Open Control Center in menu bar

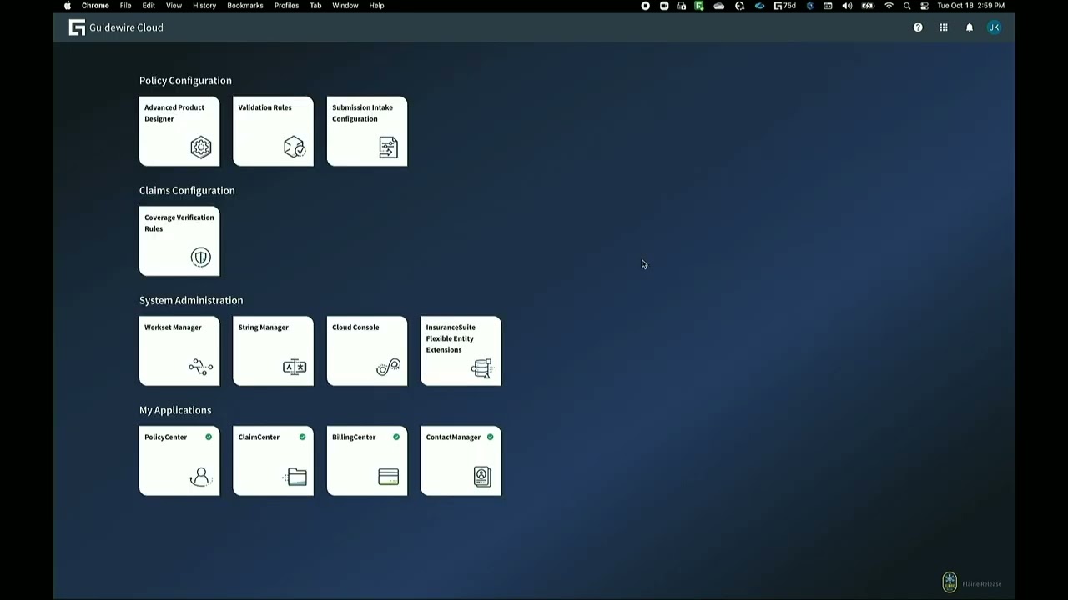924,6
